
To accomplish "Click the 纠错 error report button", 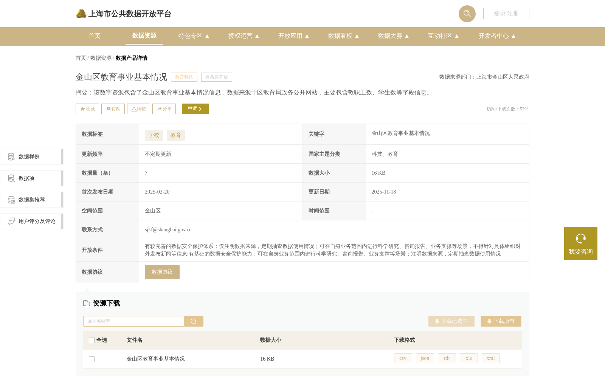I will point(138,109).
